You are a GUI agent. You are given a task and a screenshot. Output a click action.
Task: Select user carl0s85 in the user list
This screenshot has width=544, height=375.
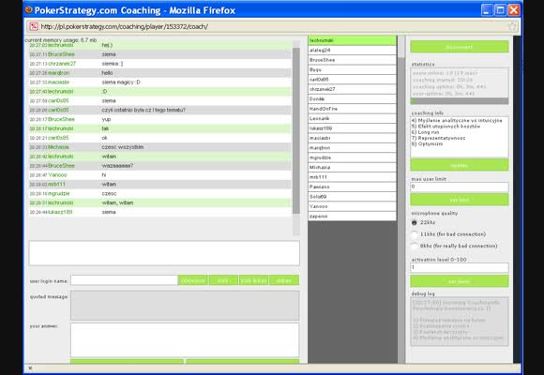pos(352,80)
